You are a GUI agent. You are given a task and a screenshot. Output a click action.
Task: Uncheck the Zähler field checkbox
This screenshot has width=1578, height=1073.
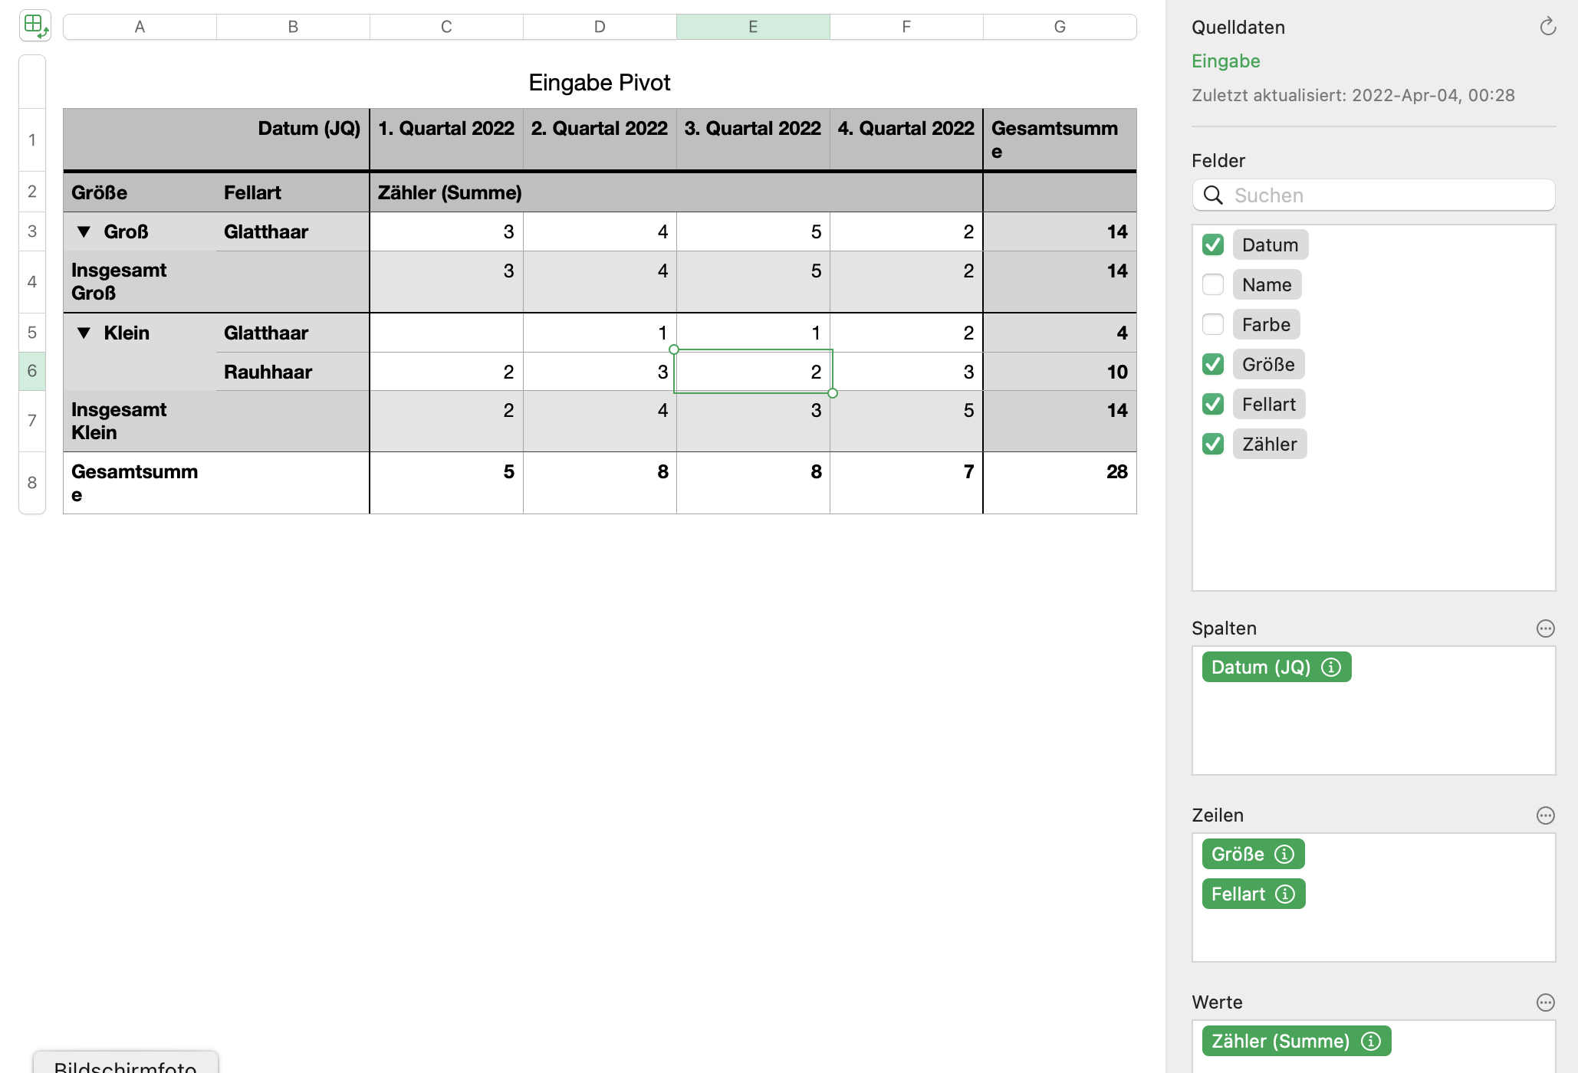1213,445
